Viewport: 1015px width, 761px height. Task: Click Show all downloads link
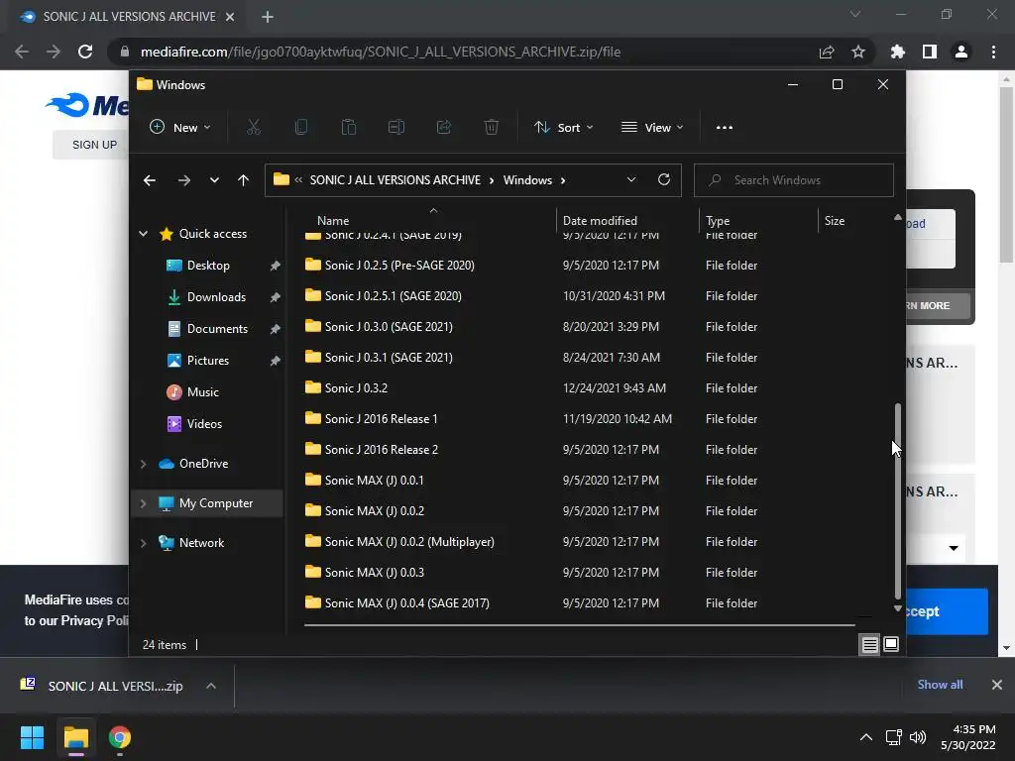(940, 685)
